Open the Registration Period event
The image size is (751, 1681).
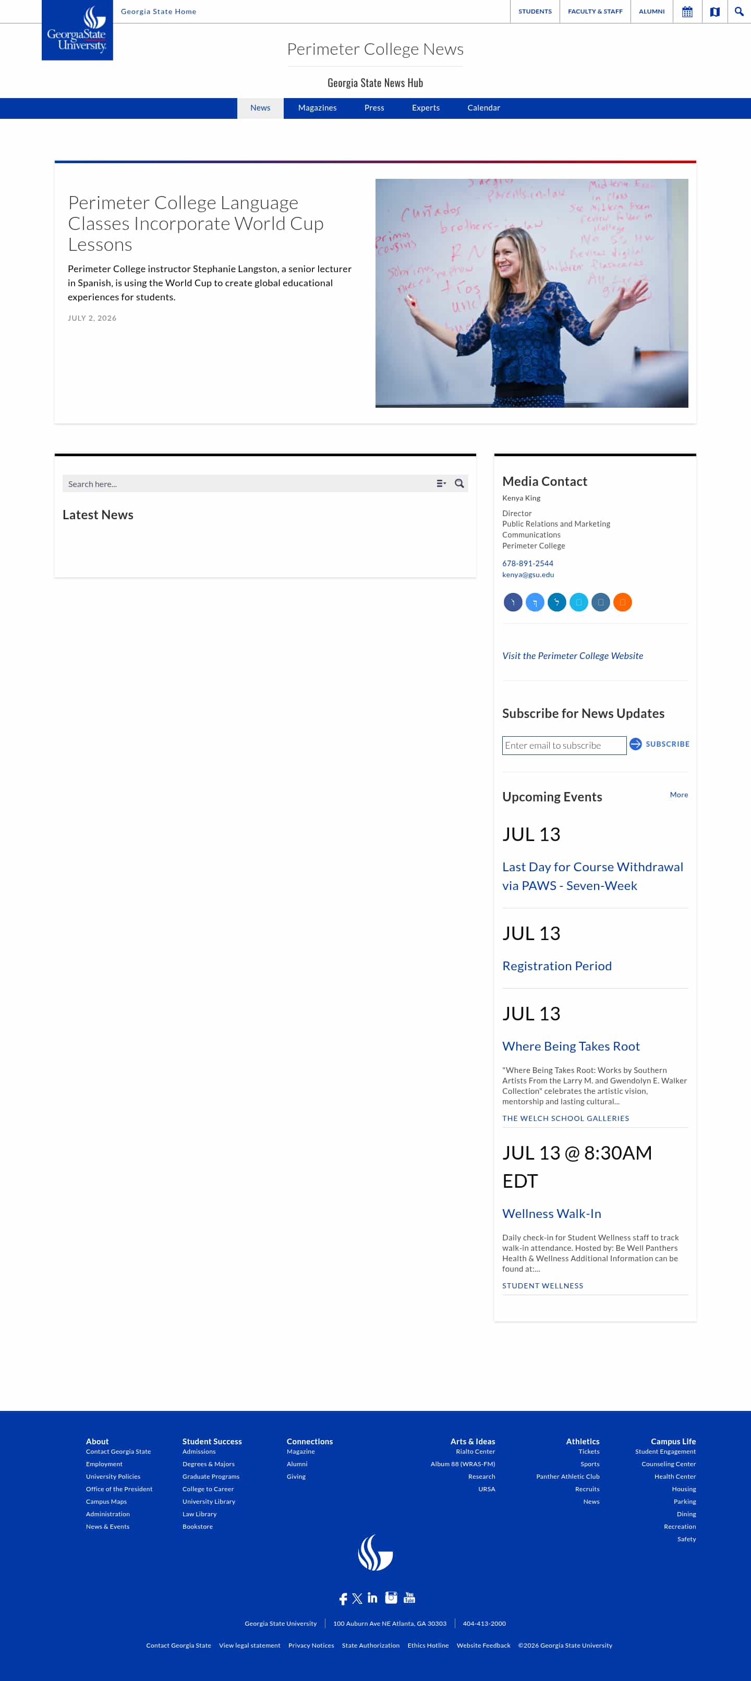[x=557, y=966]
